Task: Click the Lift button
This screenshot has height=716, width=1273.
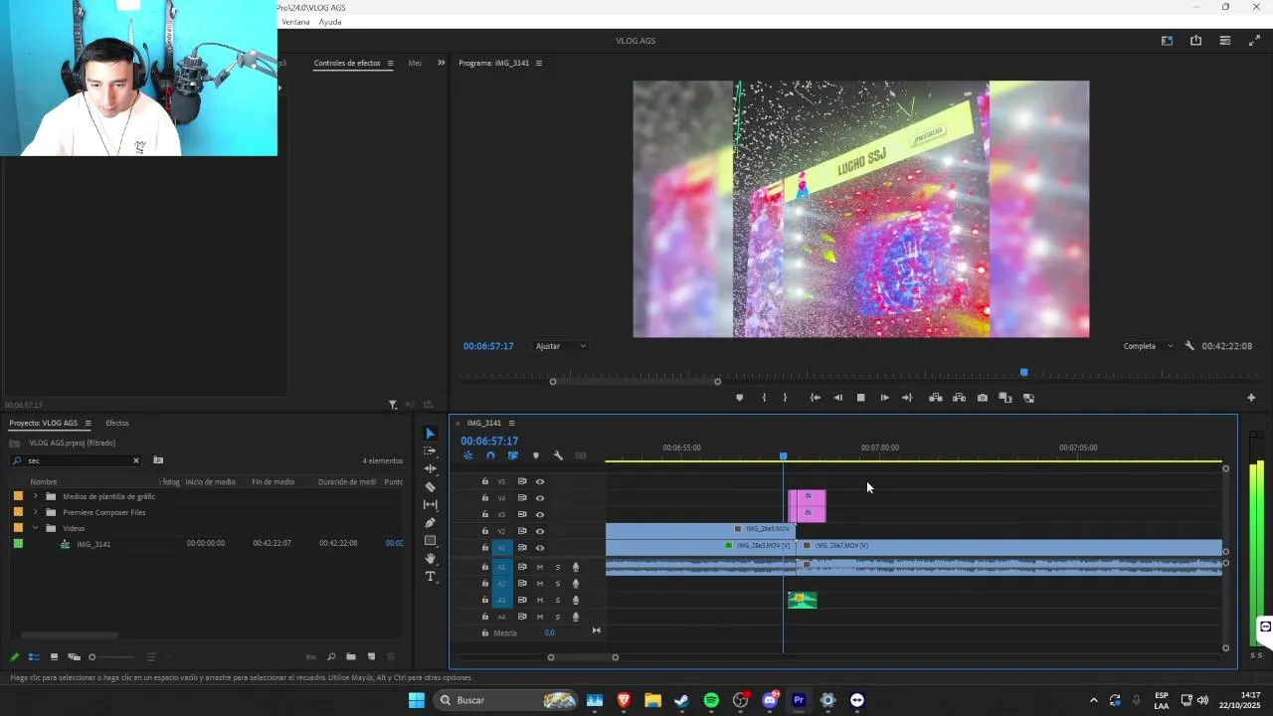Action: click(936, 398)
